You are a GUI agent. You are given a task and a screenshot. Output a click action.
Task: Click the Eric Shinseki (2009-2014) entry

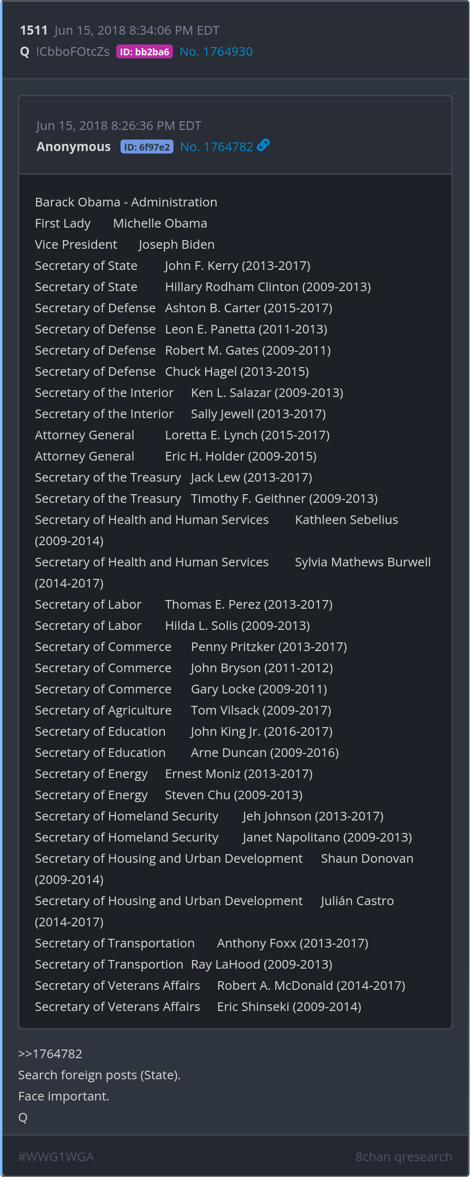pyautogui.click(x=289, y=1007)
